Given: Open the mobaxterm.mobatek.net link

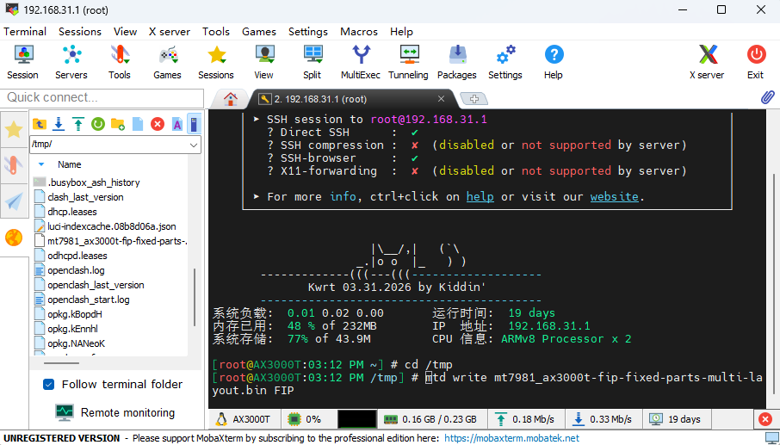Looking at the screenshot, I should (512, 438).
